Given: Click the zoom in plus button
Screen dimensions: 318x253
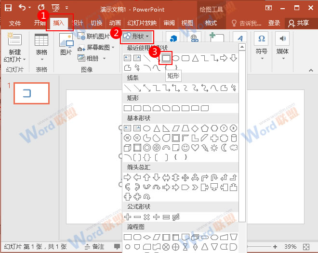Looking at the screenshot, I should click(275, 247).
